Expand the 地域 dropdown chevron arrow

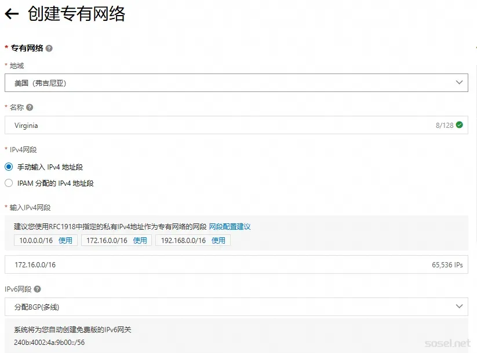tap(460, 83)
